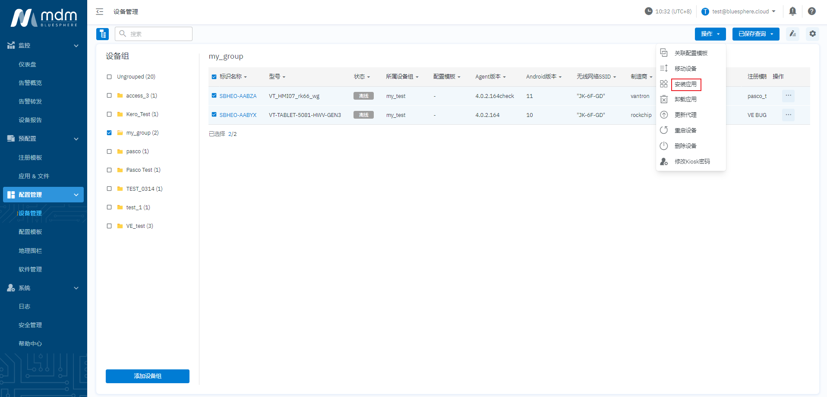
Task: Deselect the SBHEO-AABYX row checkbox
Action: pos(214,115)
